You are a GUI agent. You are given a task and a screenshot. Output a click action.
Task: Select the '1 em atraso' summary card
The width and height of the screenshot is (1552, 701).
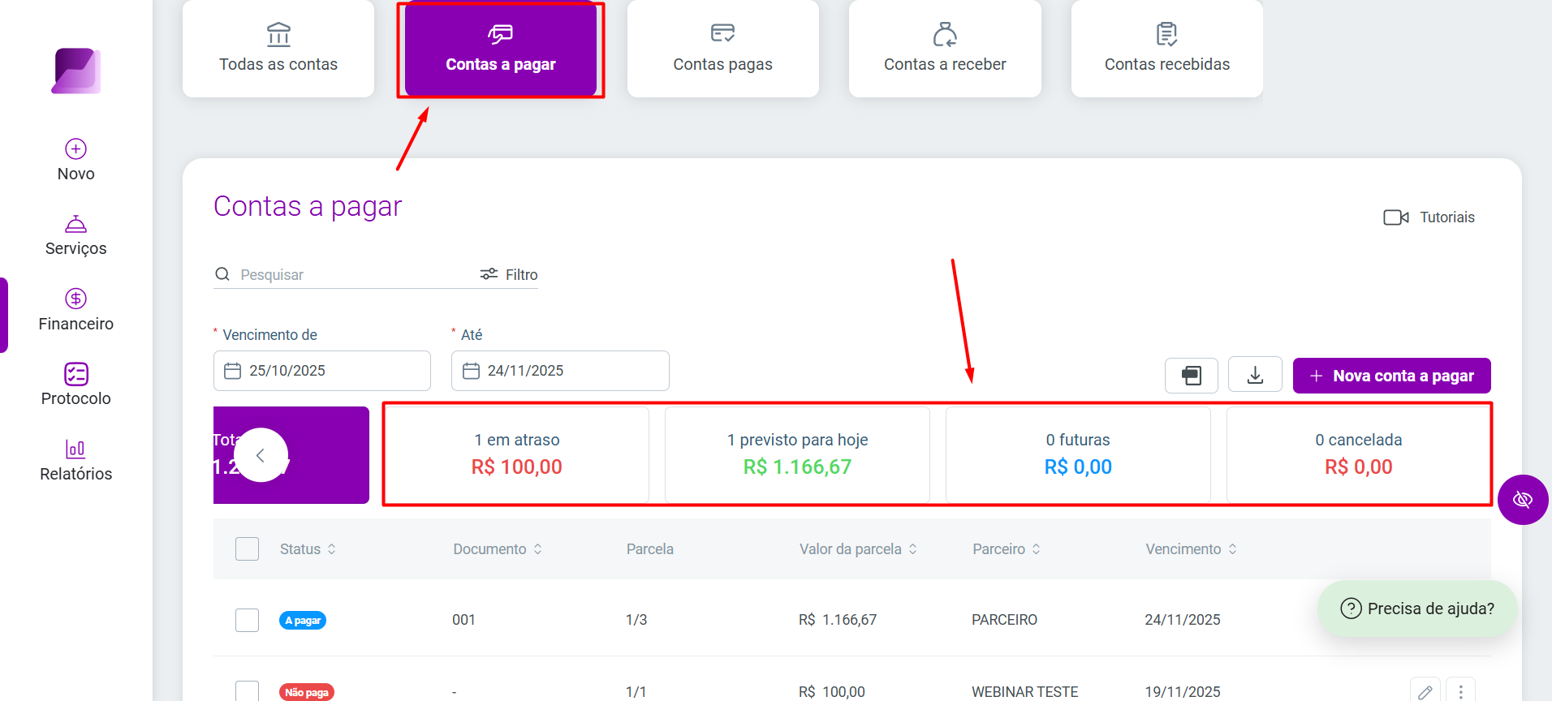coord(517,454)
